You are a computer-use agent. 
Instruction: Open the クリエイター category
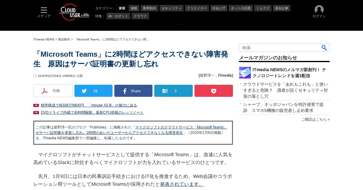[197, 8]
